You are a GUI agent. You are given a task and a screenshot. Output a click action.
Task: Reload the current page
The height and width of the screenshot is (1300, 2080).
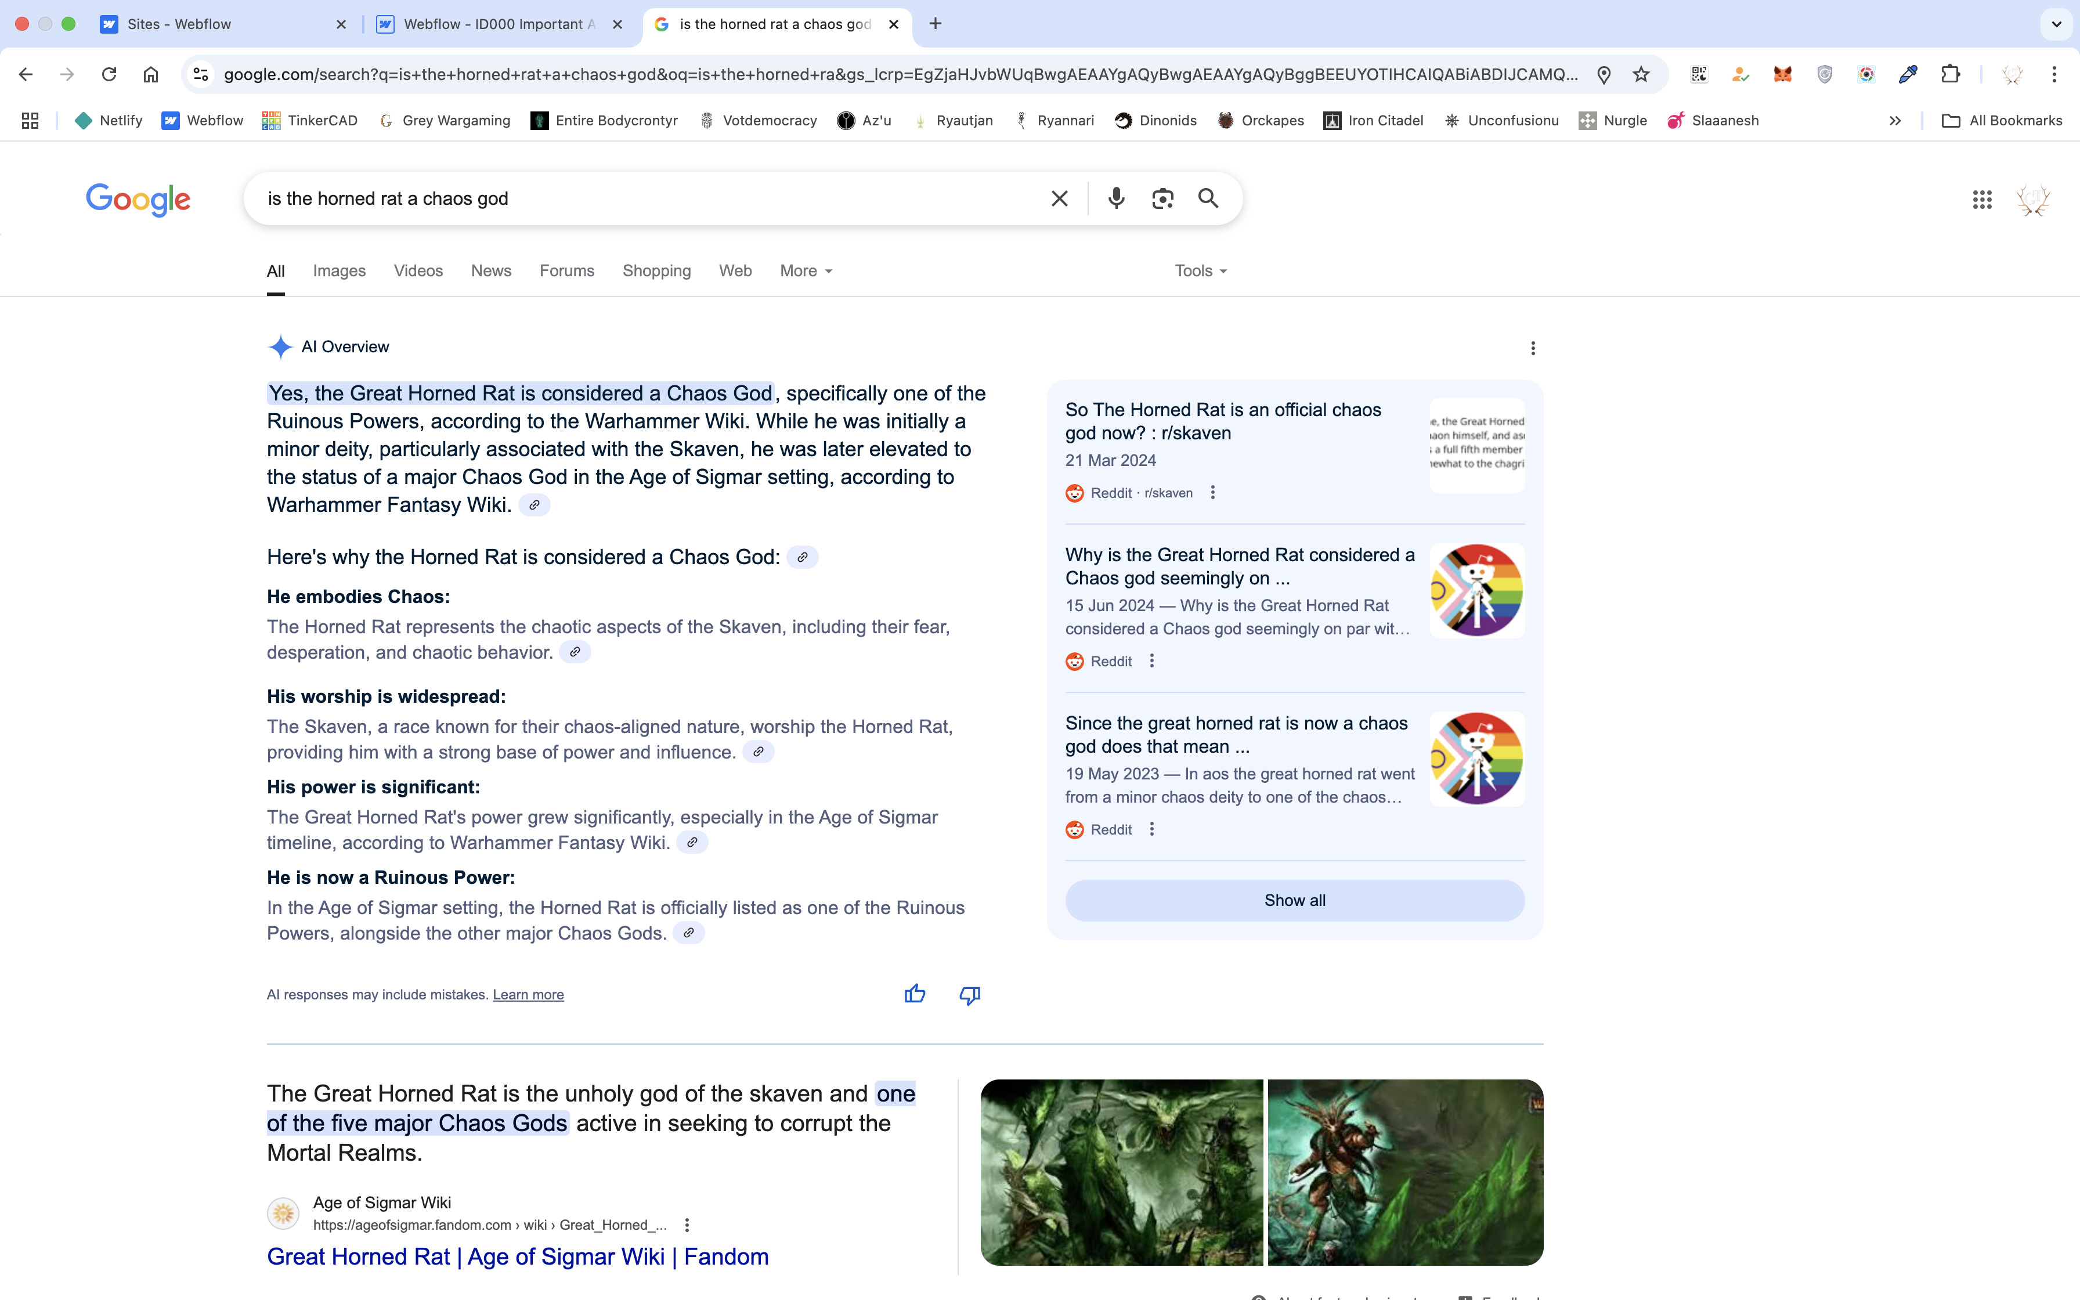pos(109,74)
